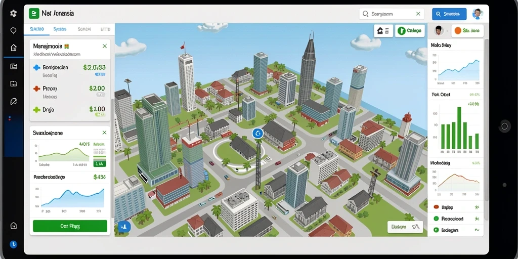The height and width of the screenshot is (259, 518).
Task: Click the green Calapo button on the map
Action: click(410, 31)
